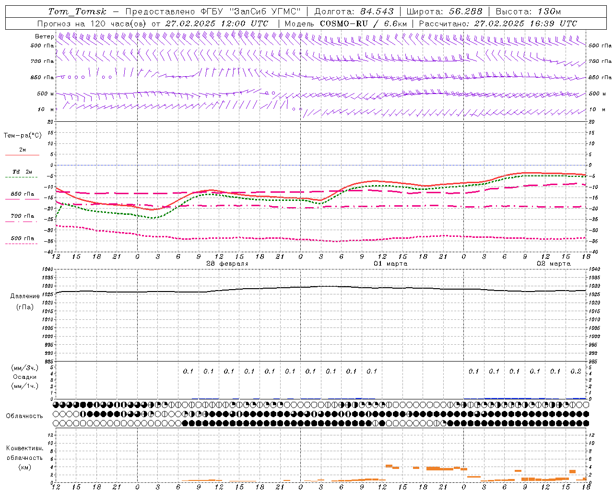Select the 10 м wind level label on left
This screenshot has width=614, height=491.
[x=46, y=109]
